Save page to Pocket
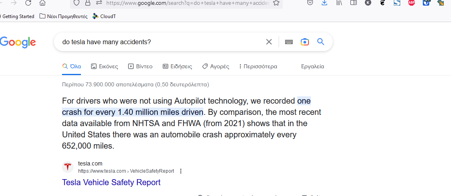Viewport: 451px width, 196px height. 310,3
